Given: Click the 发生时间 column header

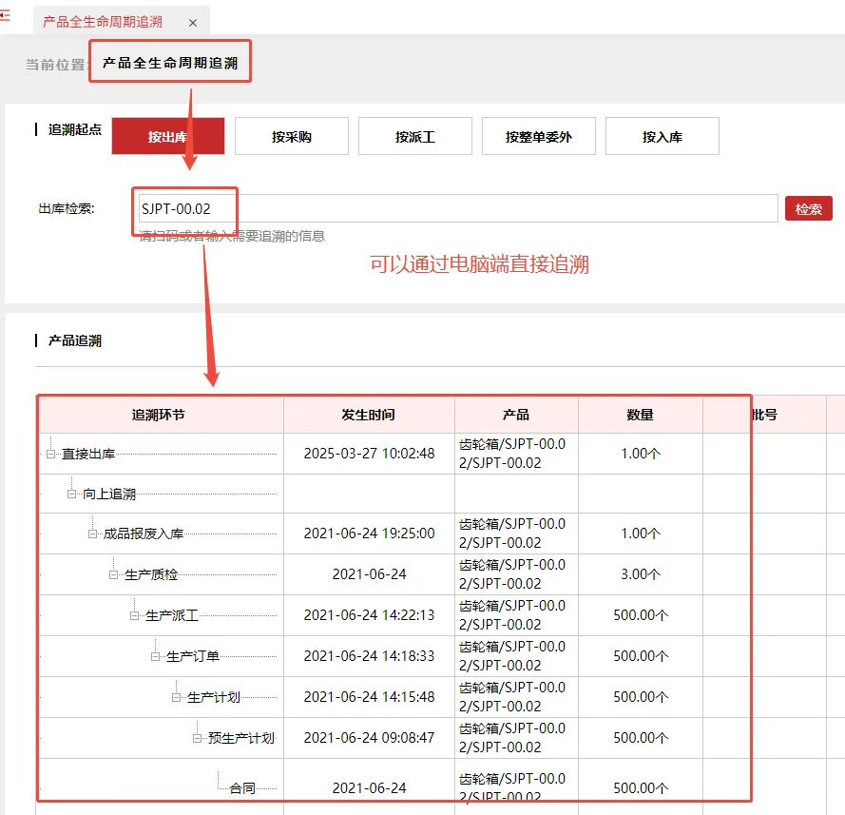Looking at the screenshot, I should [x=369, y=415].
